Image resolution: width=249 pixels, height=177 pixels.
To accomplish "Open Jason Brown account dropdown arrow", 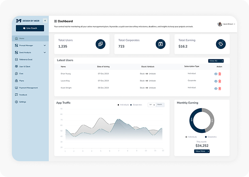I will [x=234, y=24].
